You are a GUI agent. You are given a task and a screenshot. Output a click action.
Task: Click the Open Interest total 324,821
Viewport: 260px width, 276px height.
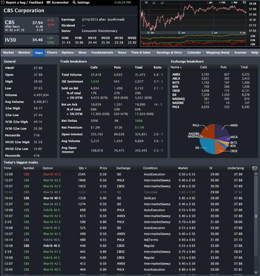tap(141, 134)
